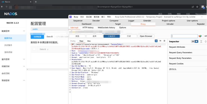Toggle word wrap icon in message editor
The image size is (207, 104).
point(156,41)
